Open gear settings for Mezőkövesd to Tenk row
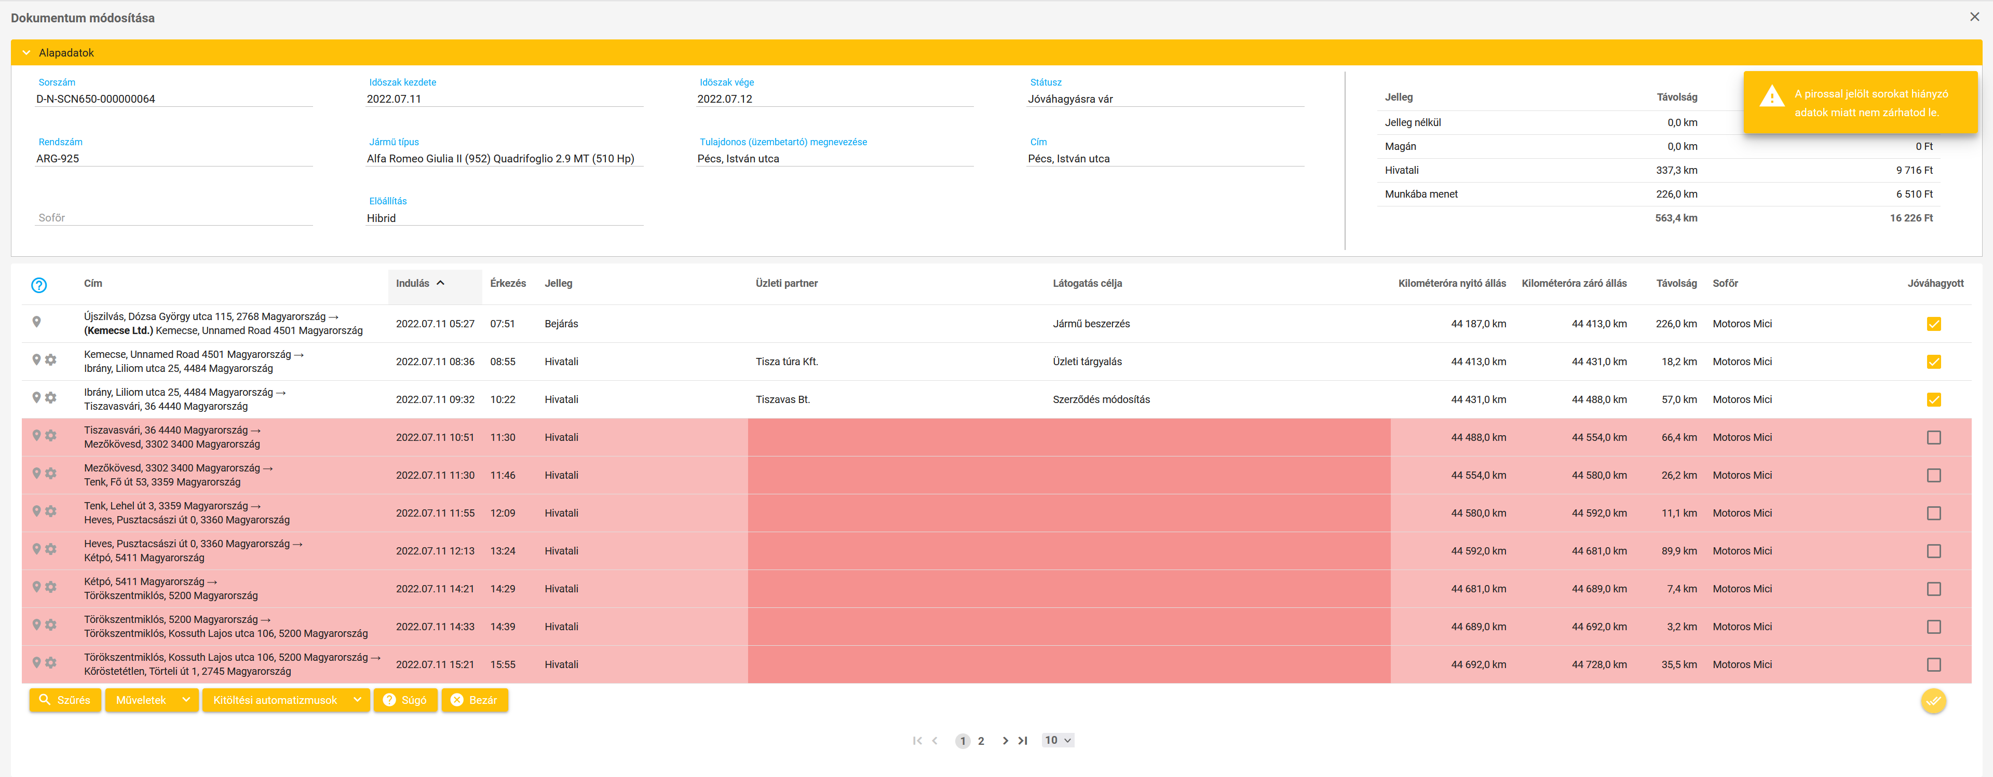 [x=51, y=473]
